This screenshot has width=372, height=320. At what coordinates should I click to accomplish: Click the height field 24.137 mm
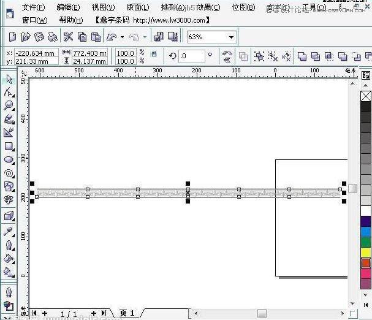[90, 61]
